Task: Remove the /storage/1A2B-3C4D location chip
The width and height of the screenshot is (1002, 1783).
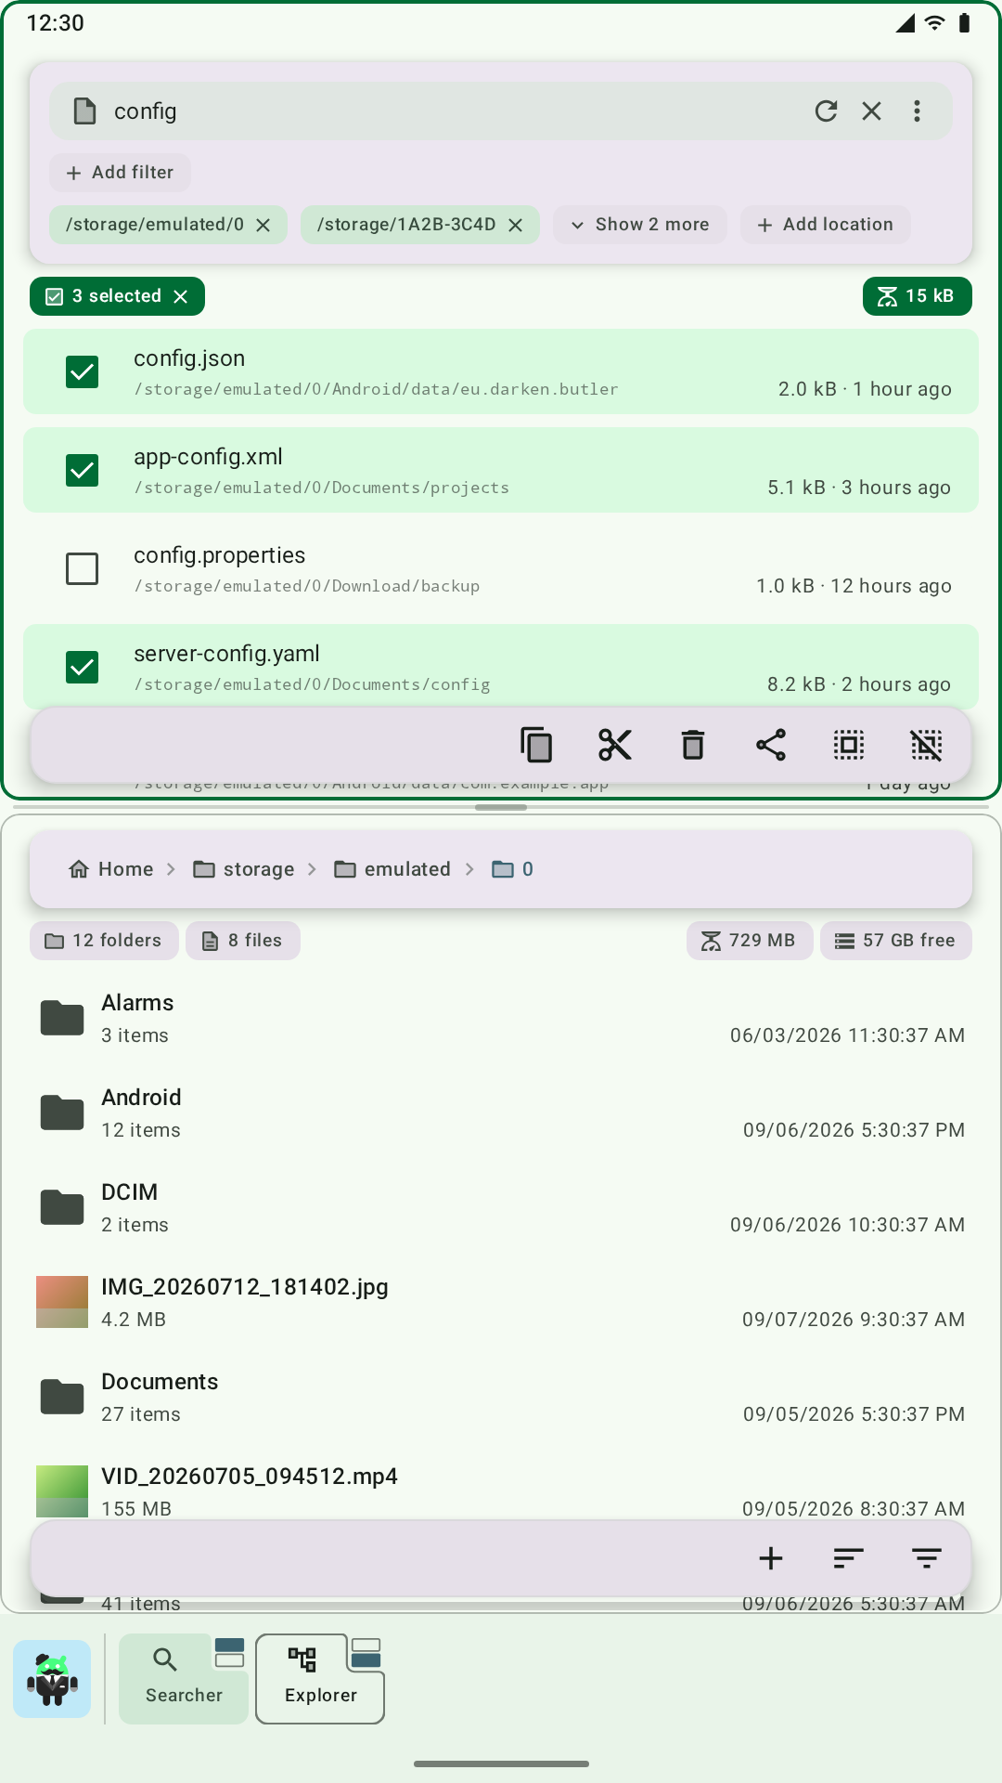Action: click(x=516, y=225)
